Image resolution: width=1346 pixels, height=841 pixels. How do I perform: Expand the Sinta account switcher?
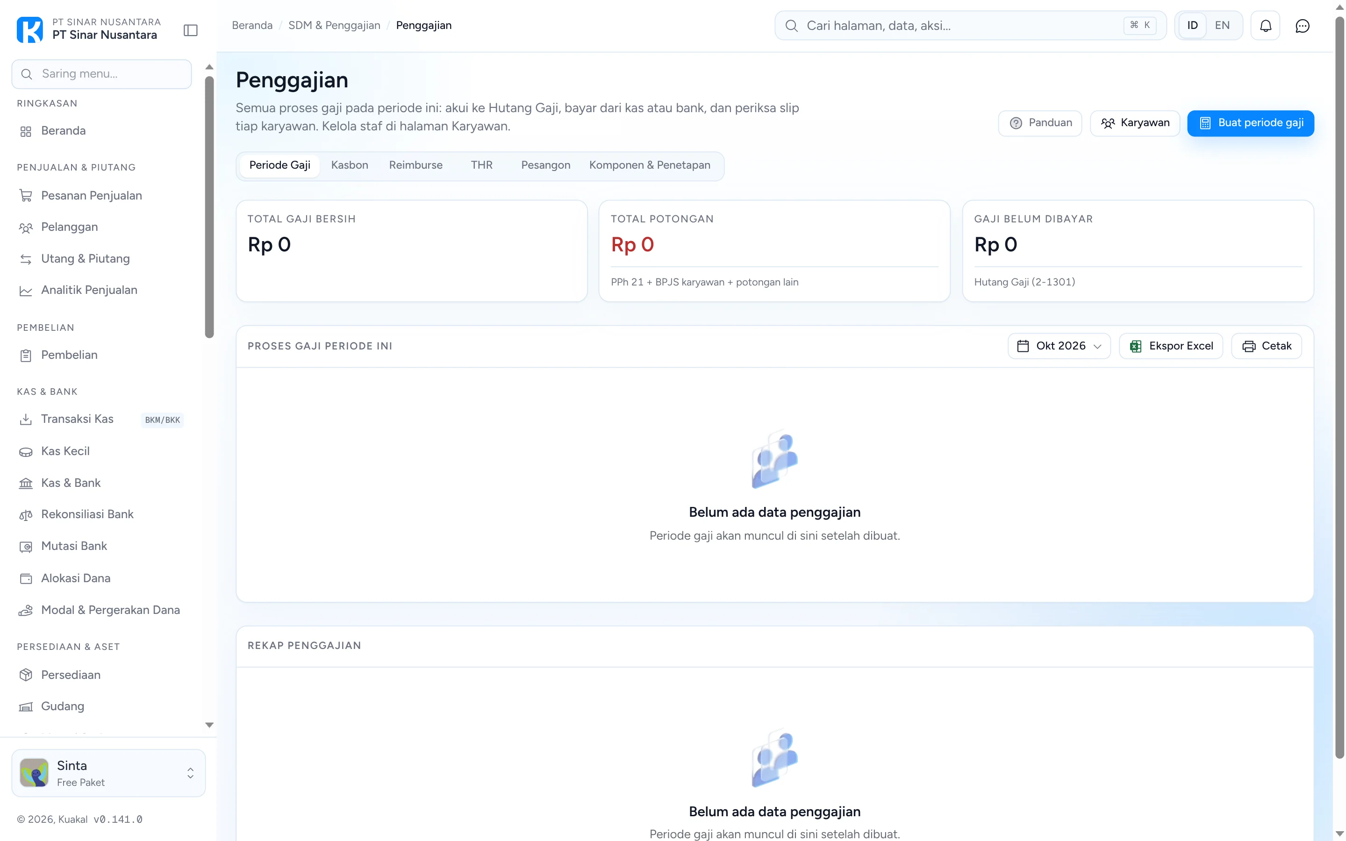pos(108,773)
